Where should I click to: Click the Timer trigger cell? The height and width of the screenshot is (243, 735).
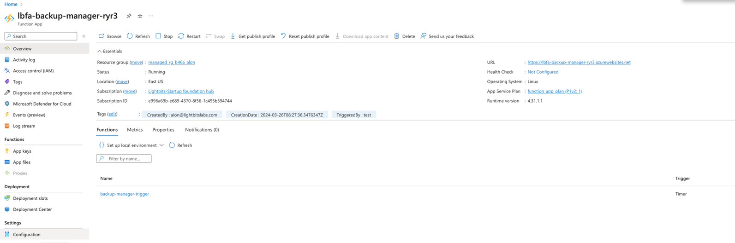point(681,194)
